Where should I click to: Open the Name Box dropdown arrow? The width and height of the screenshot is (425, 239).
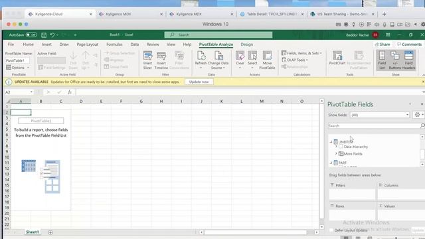tap(31, 92)
